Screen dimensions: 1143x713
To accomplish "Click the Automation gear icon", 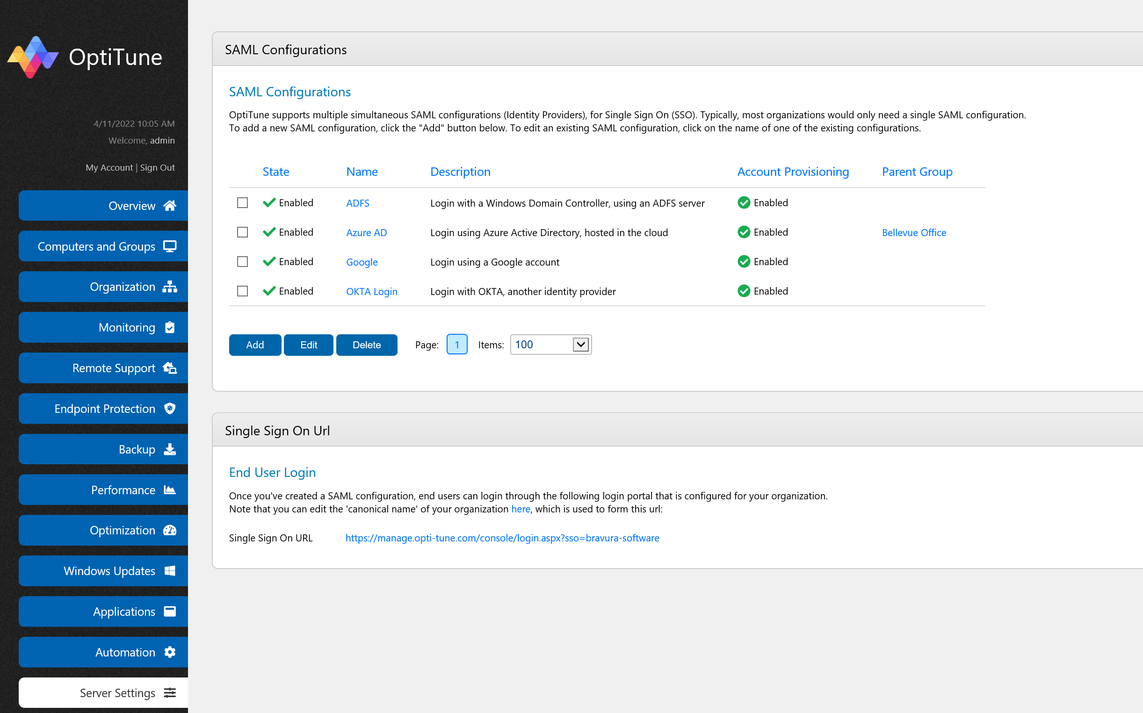I will click(170, 652).
